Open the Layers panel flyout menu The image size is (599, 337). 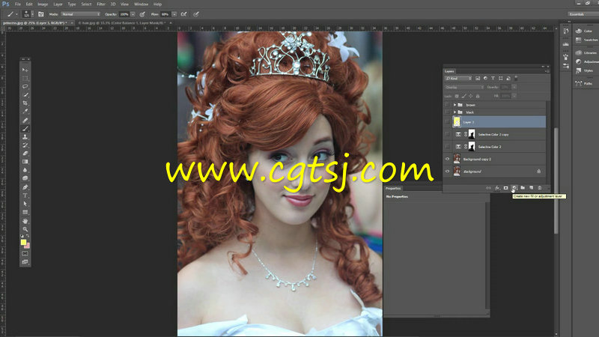click(x=547, y=71)
